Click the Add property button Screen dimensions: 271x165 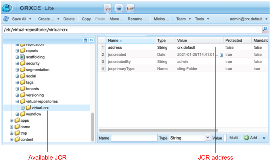click(x=250, y=137)
